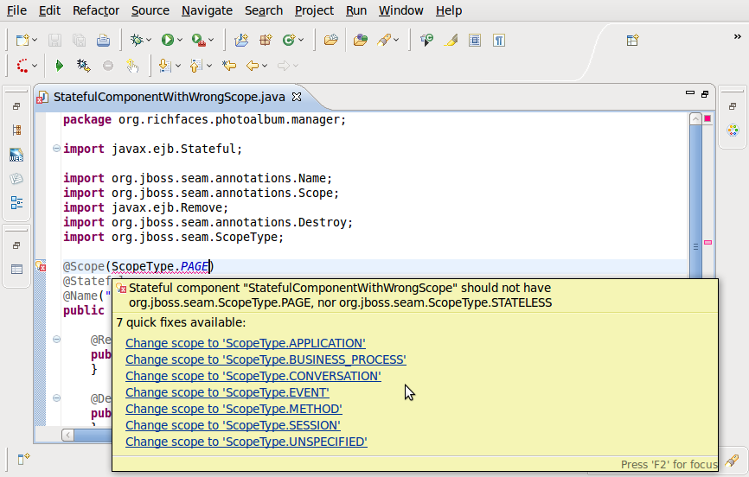749x477 pixels.
Task: Click the New Java Class icon
Action: 290,40
